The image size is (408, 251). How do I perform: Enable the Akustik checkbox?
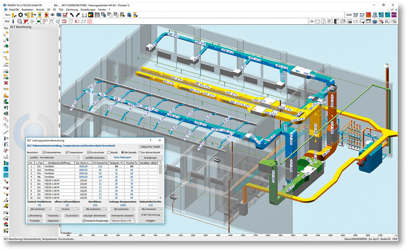109,152
